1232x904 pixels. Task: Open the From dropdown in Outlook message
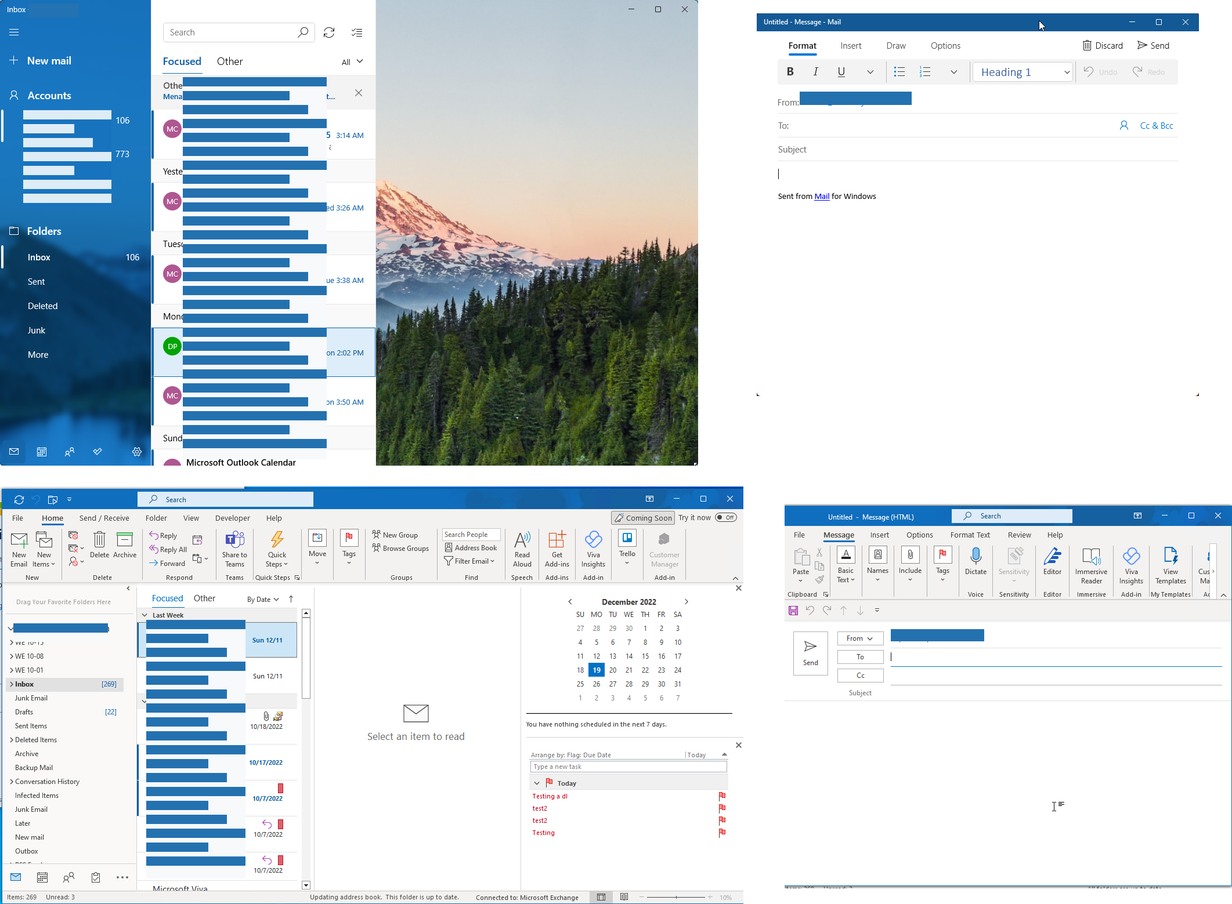tap(859, 638)
